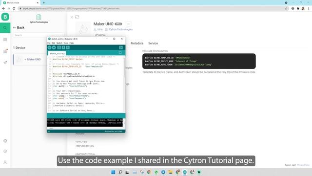Expand the device panel to fullscreen
Screen dimensions: 312x176
[77, 17]
